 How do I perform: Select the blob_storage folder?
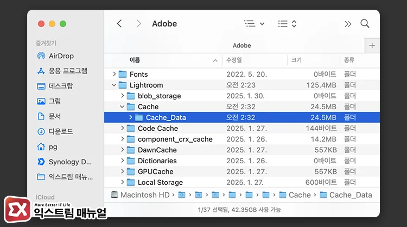[241, 96]
